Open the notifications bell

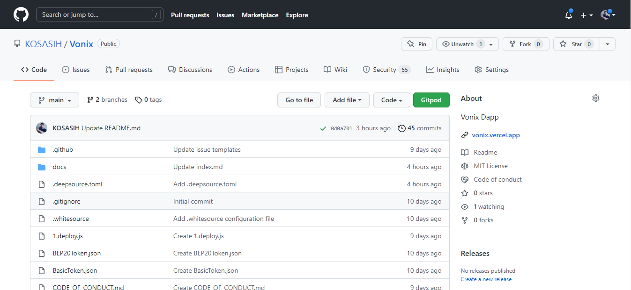coord(569,15)
